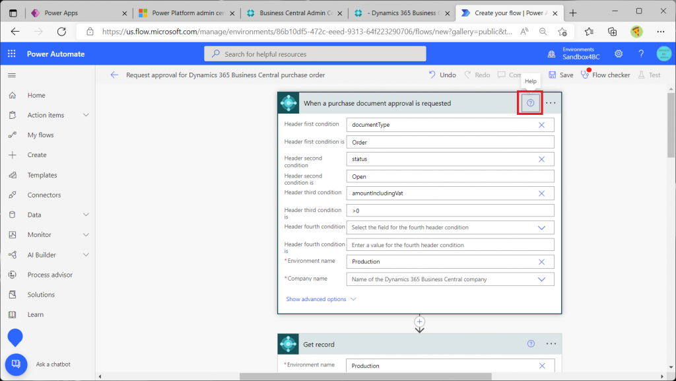The width and height of the screenshot is (676, 381).
Task: Clear the status header second condition
Action: pyautogui.click(x=541, y=160)
